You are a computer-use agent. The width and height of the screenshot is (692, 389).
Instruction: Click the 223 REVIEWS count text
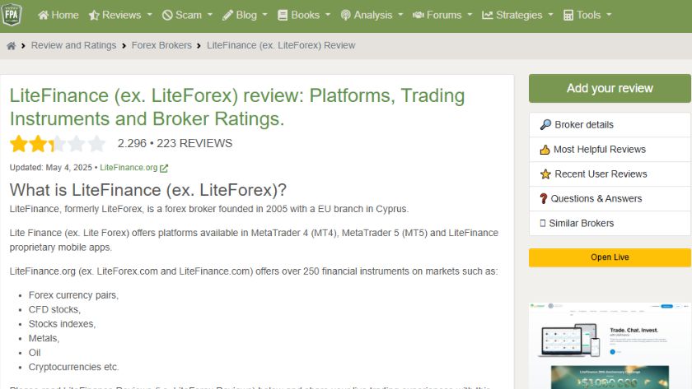coord(194,144)
